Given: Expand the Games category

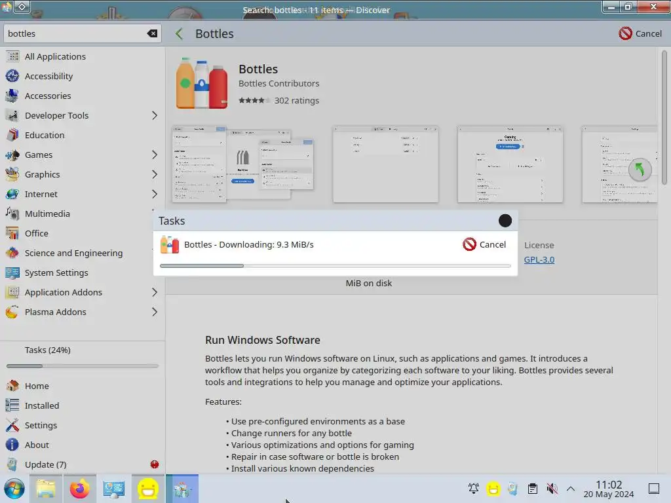Looking at the screenshot, I should click(155, 155).
